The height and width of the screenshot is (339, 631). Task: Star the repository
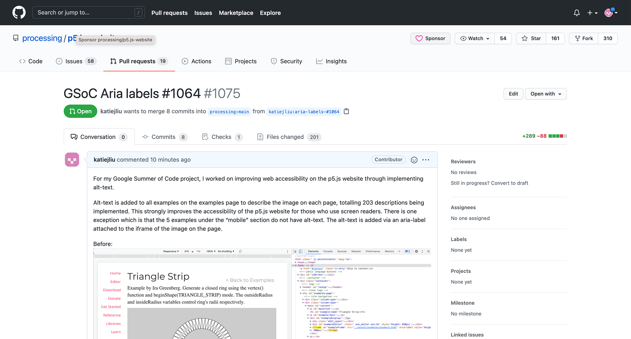pos(531,38)
